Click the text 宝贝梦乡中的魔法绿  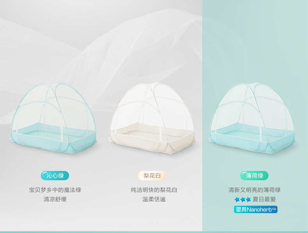pyautogui.click(x=55, y=190)
